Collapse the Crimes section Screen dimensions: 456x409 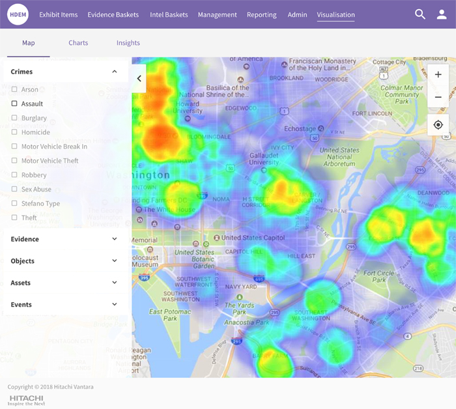pyautogui.click(x=115, y=72)
